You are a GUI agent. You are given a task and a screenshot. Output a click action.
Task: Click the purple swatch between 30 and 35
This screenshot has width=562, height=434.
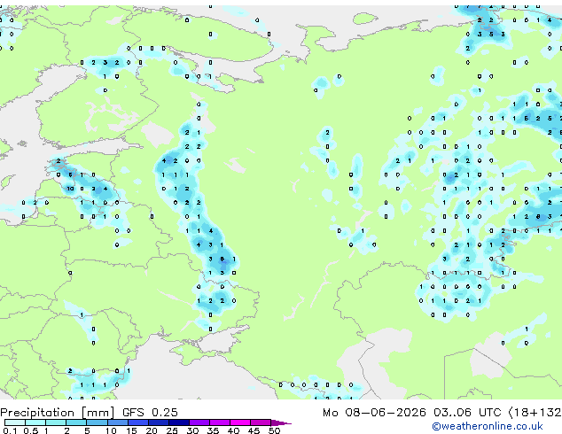coord(199,422)
